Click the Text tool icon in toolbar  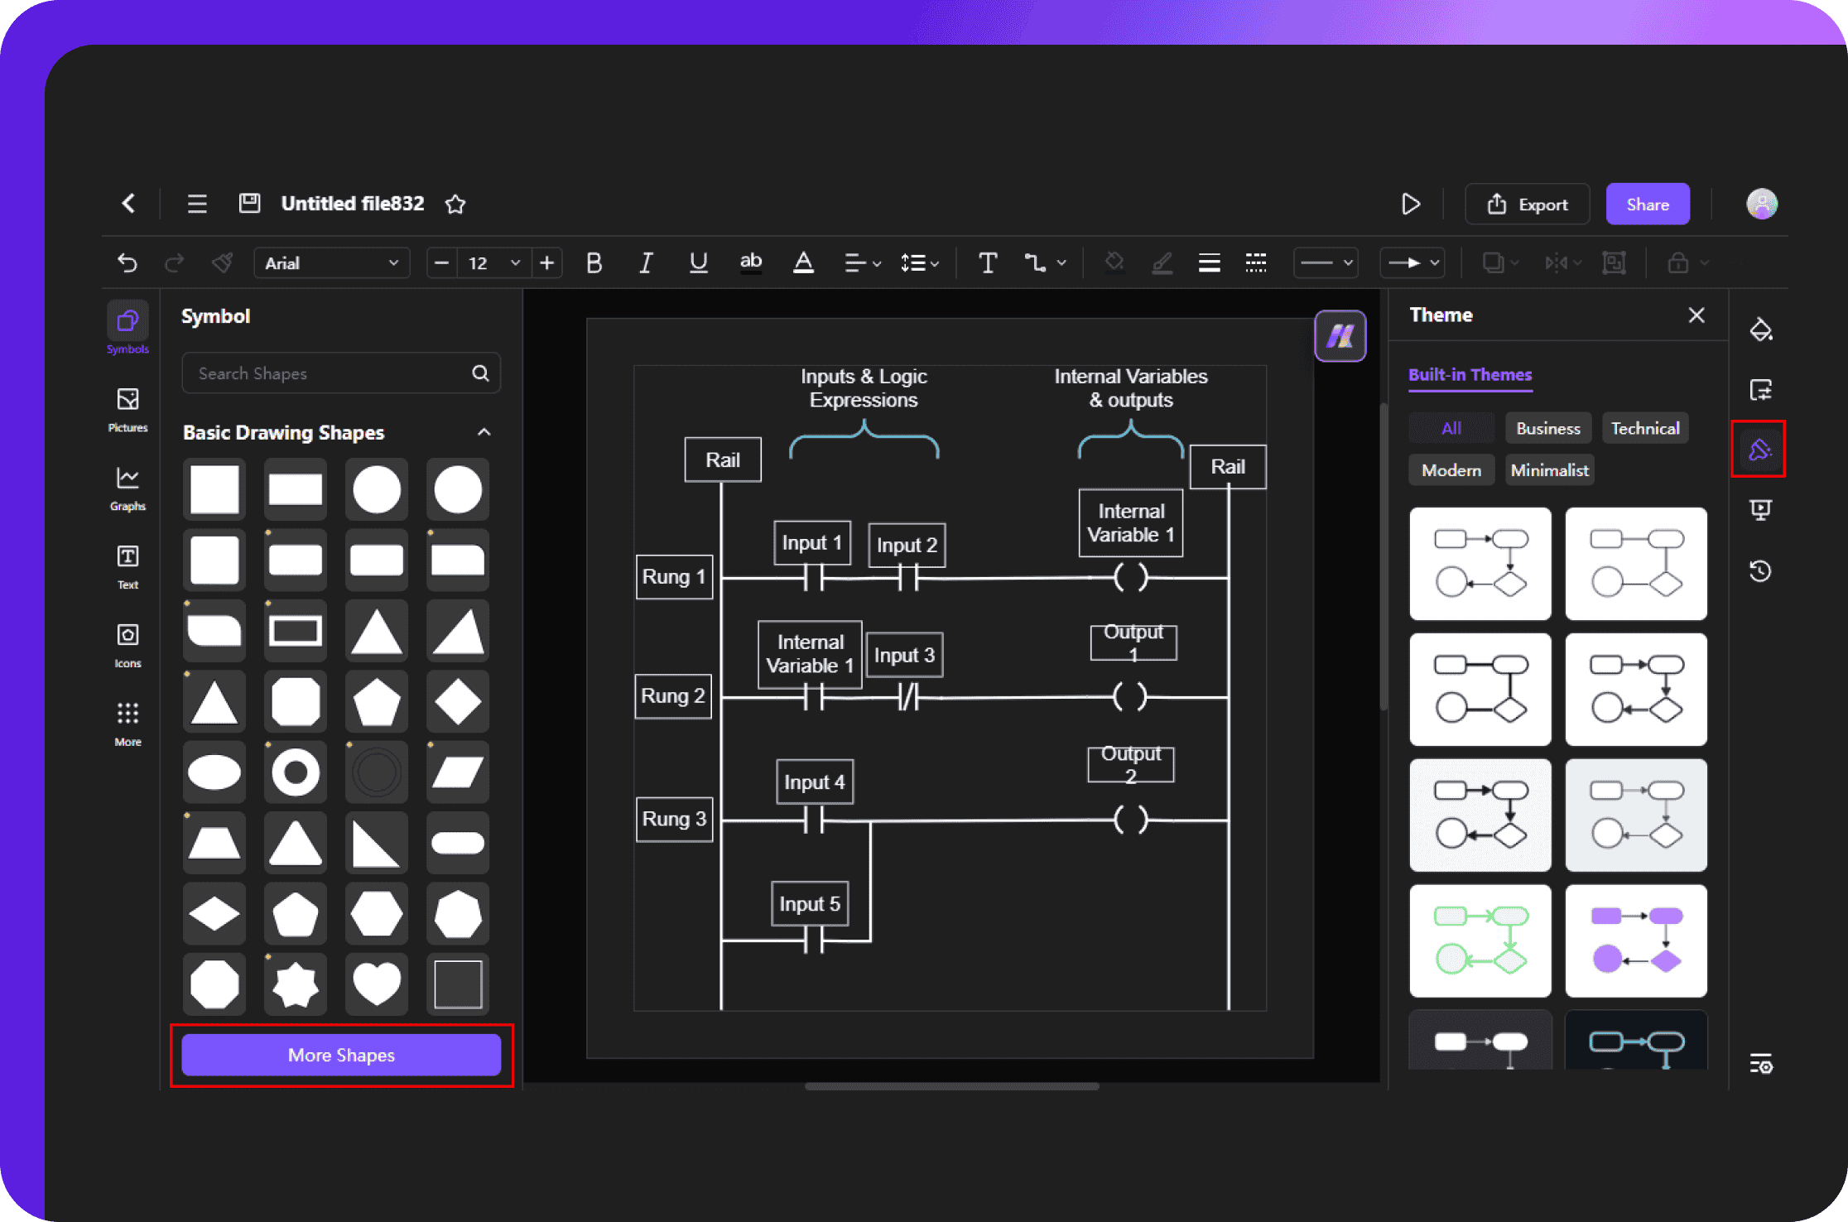(987, 263)
